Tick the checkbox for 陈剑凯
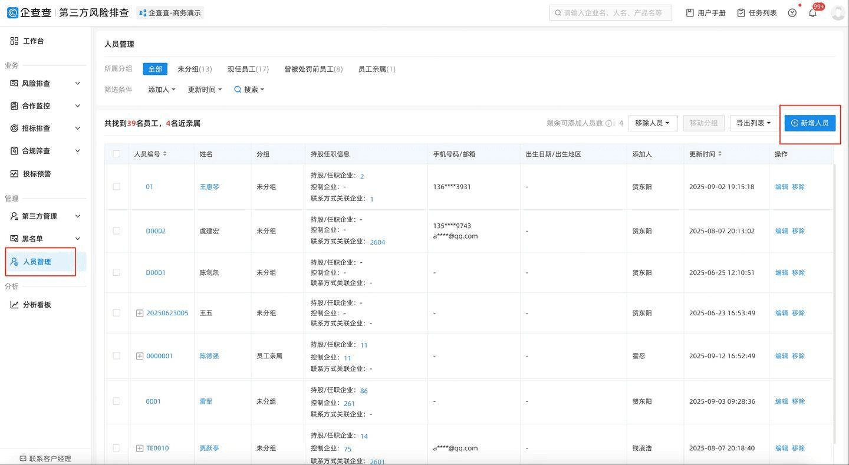Image resolution: width=849 pixels, height=465 pixels. click(x=116, y=272)
